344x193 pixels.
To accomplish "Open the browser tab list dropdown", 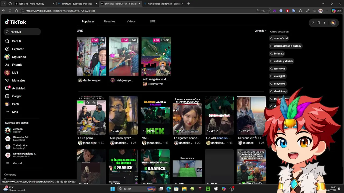I will coord(3,4).
